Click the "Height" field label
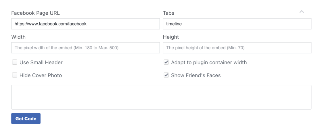 tap(171, 37)
